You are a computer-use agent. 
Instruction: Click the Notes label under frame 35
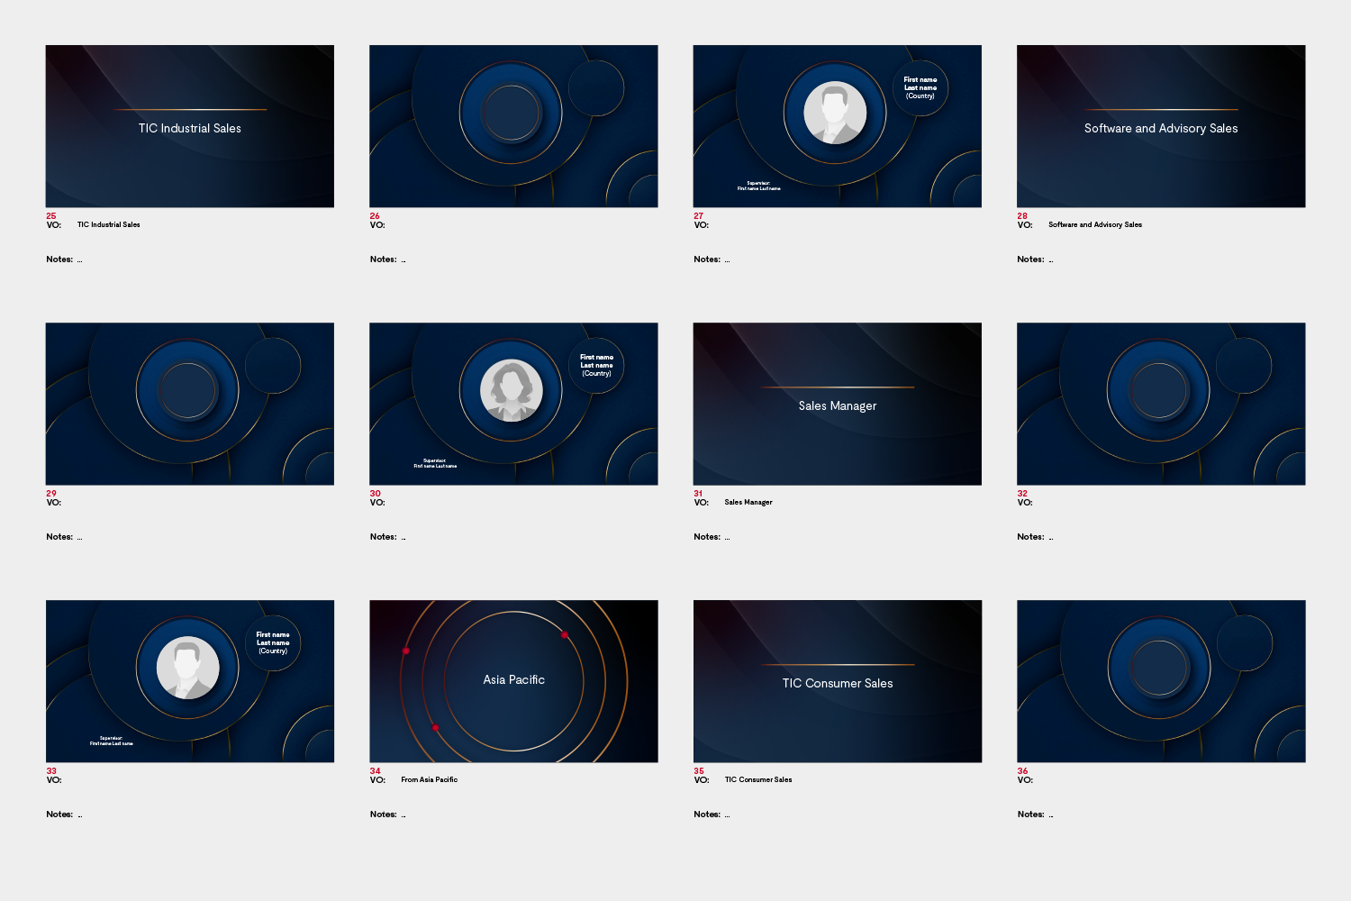pos(707,815)
